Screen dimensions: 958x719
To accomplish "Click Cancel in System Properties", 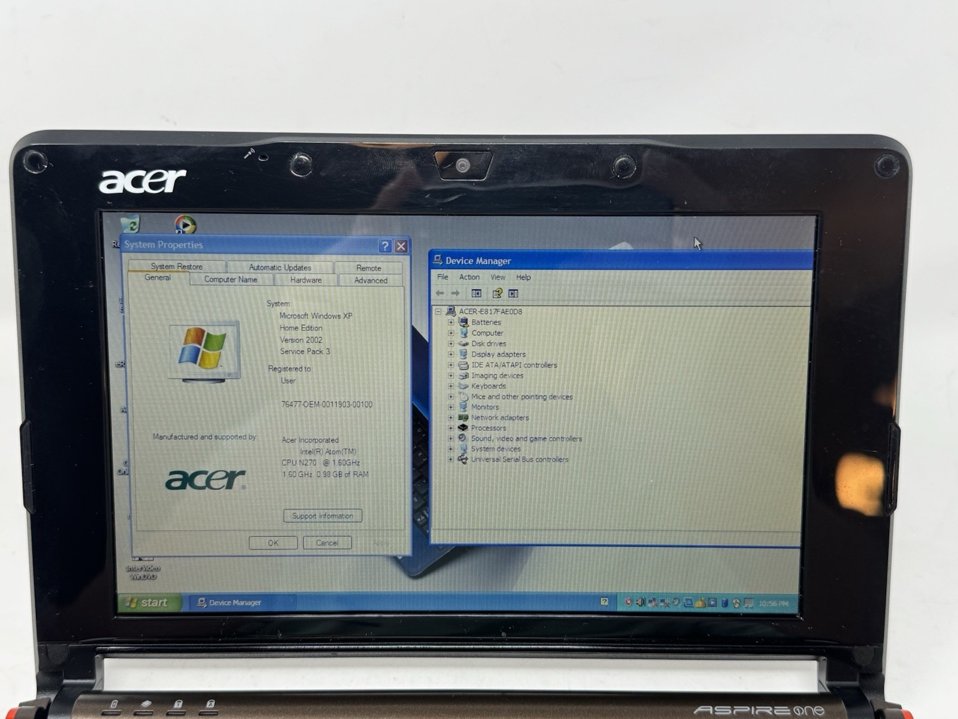I will pyautogui.click(x=327, y=543).
